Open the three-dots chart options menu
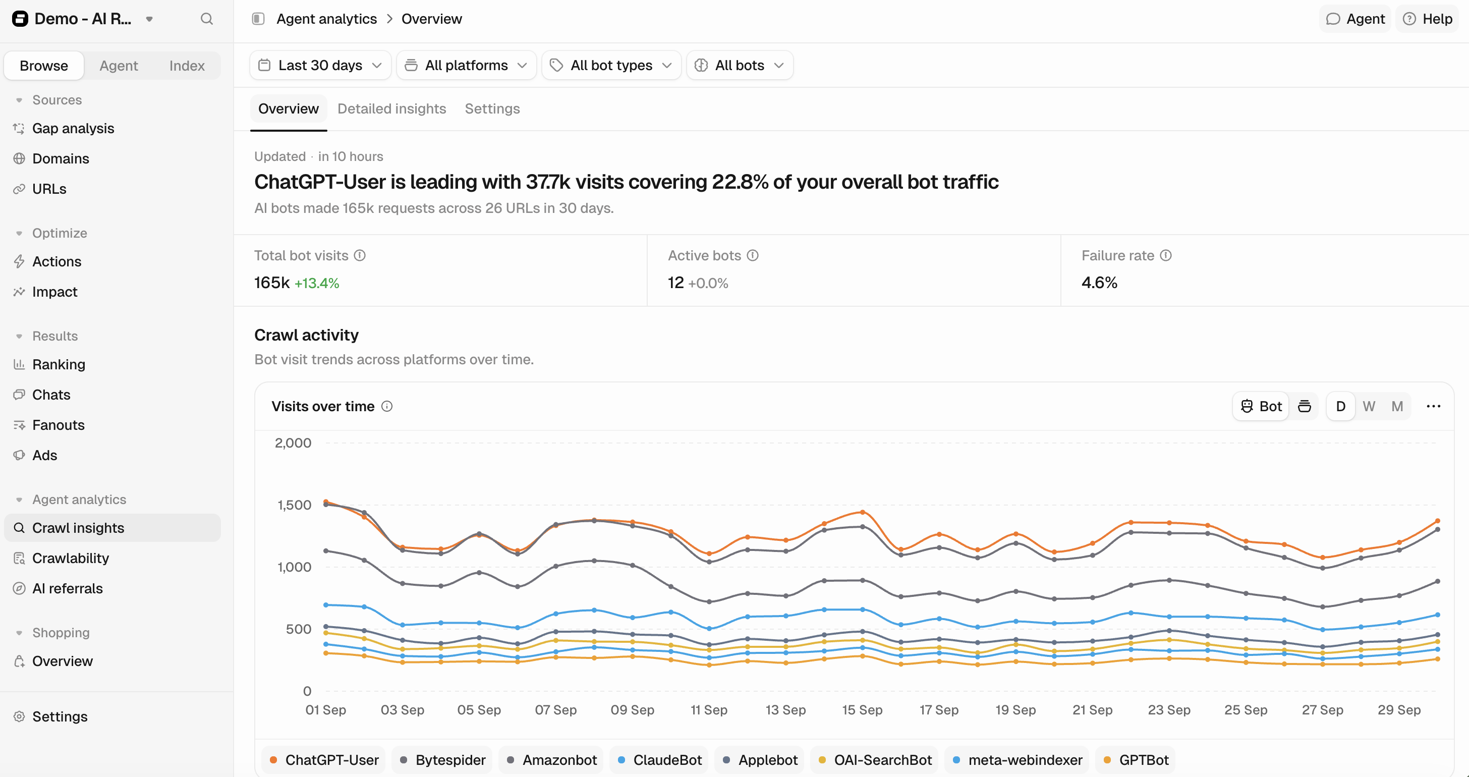The height and width of the screenshot is (777, 1469). click(1434, 406)
